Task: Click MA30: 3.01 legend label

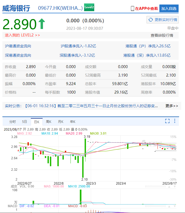Action: [x=98, y=133]
